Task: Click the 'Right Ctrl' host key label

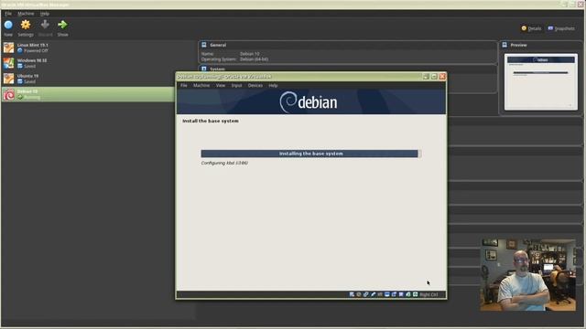Action: pos(429,294)
